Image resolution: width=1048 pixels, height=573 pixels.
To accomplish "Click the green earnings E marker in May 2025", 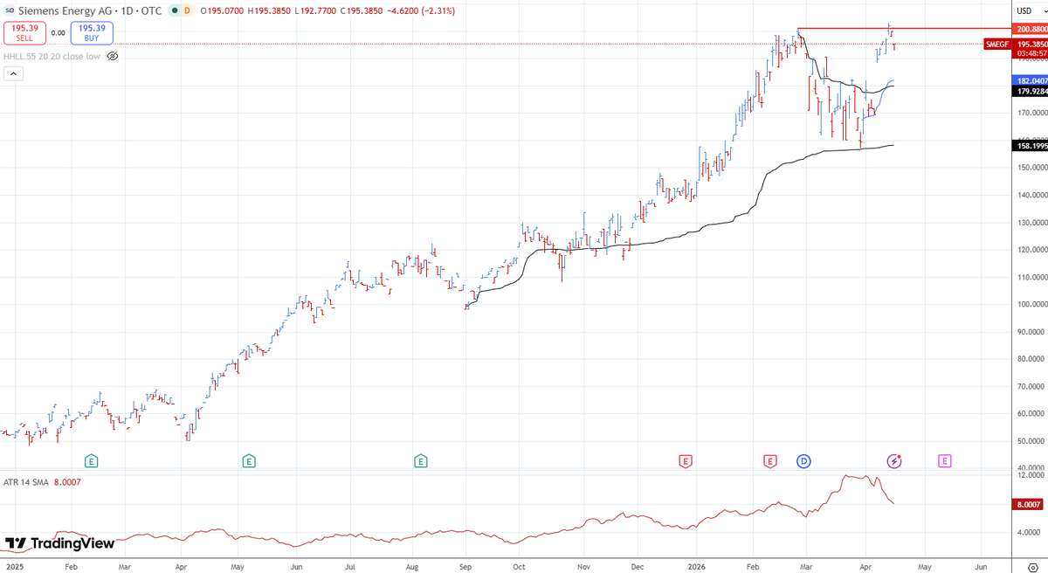I will click(x=249, y=459).
